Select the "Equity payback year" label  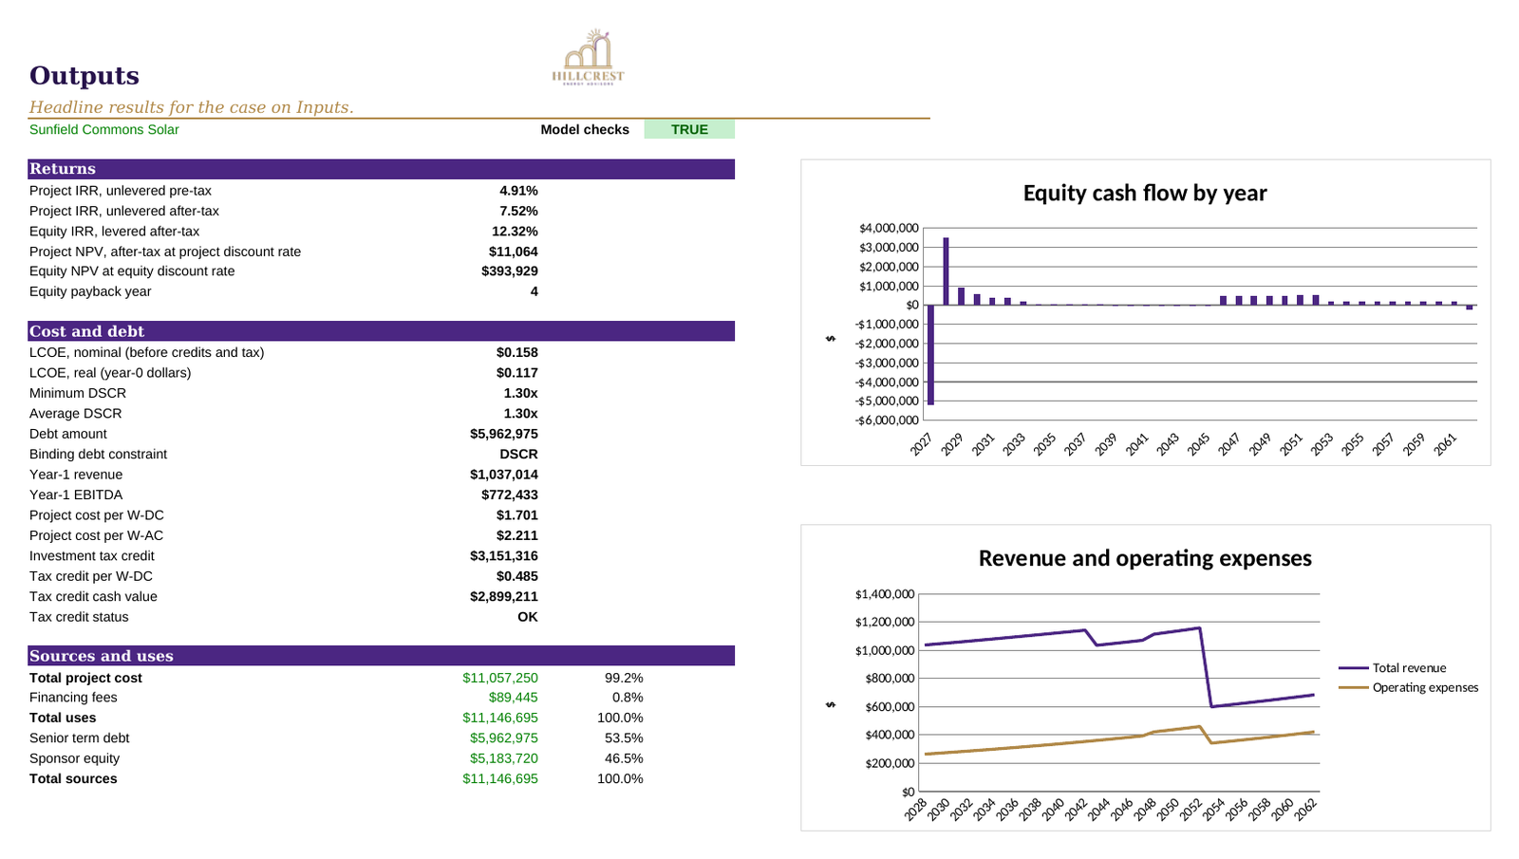pos(90,291)
